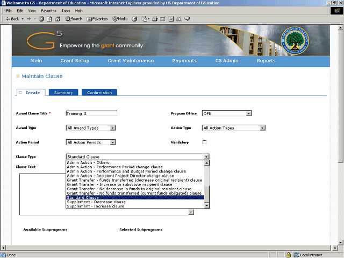The image size is (344, 258).
Task: Switch to the Confirmation tab
Action: point(99,92)
